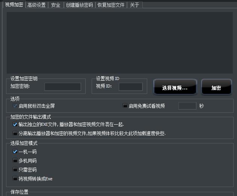Screen dimensions: 237x196
Task: Focus the free trial seconds field
Action: click(x=187, y=106)
